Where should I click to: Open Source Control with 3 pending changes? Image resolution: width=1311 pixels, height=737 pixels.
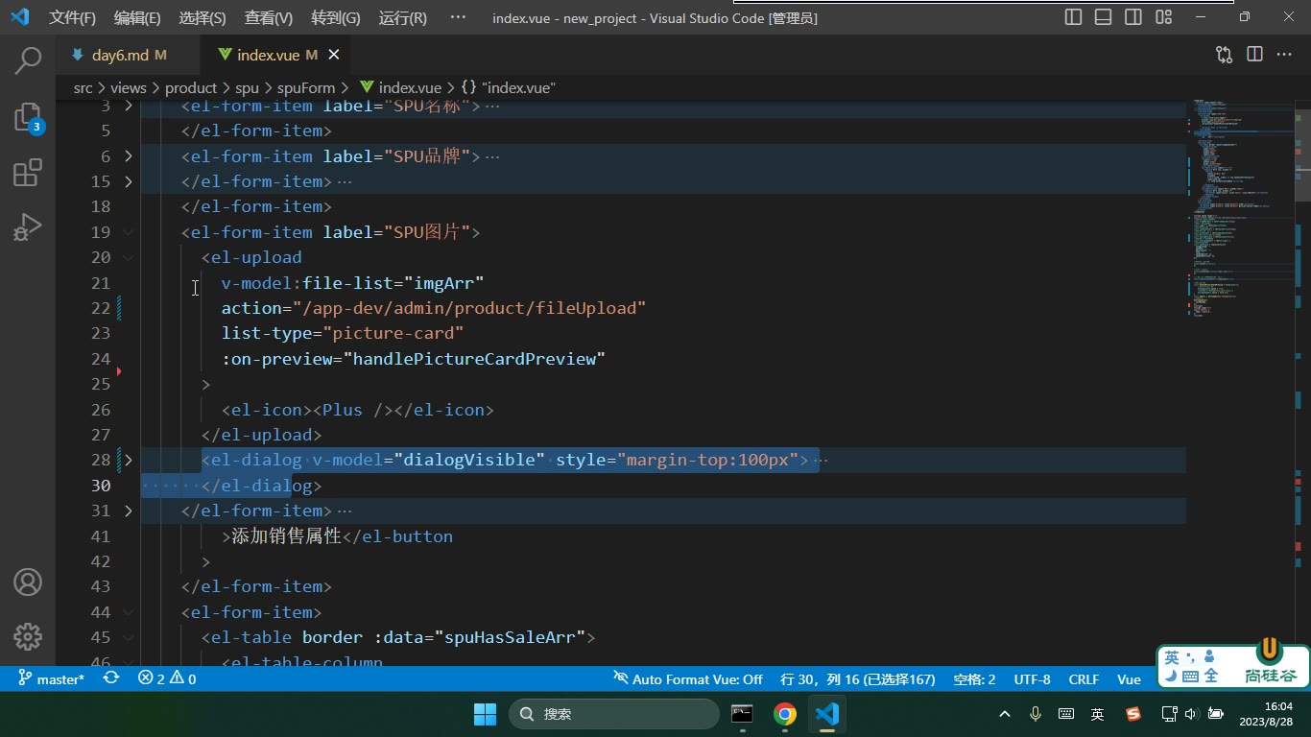[28, 117]
